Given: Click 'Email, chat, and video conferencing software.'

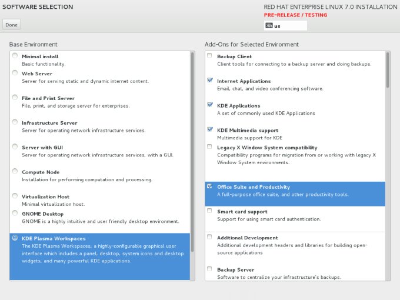Looking at the screenshot, I should pos(270,89).
